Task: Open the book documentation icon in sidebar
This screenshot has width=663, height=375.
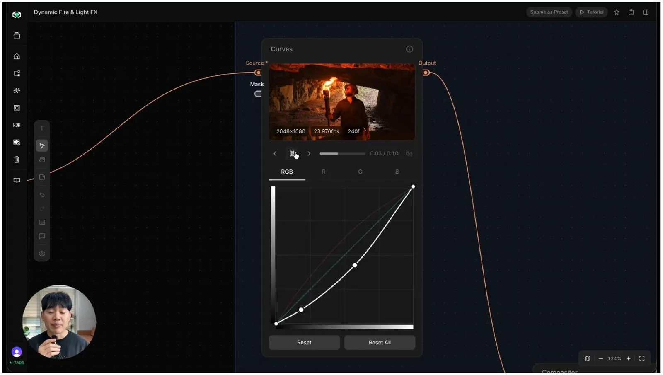Action: [x=17, y=180]
